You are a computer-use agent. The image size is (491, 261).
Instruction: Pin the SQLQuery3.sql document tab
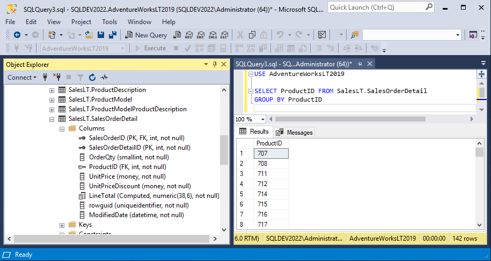360,64
